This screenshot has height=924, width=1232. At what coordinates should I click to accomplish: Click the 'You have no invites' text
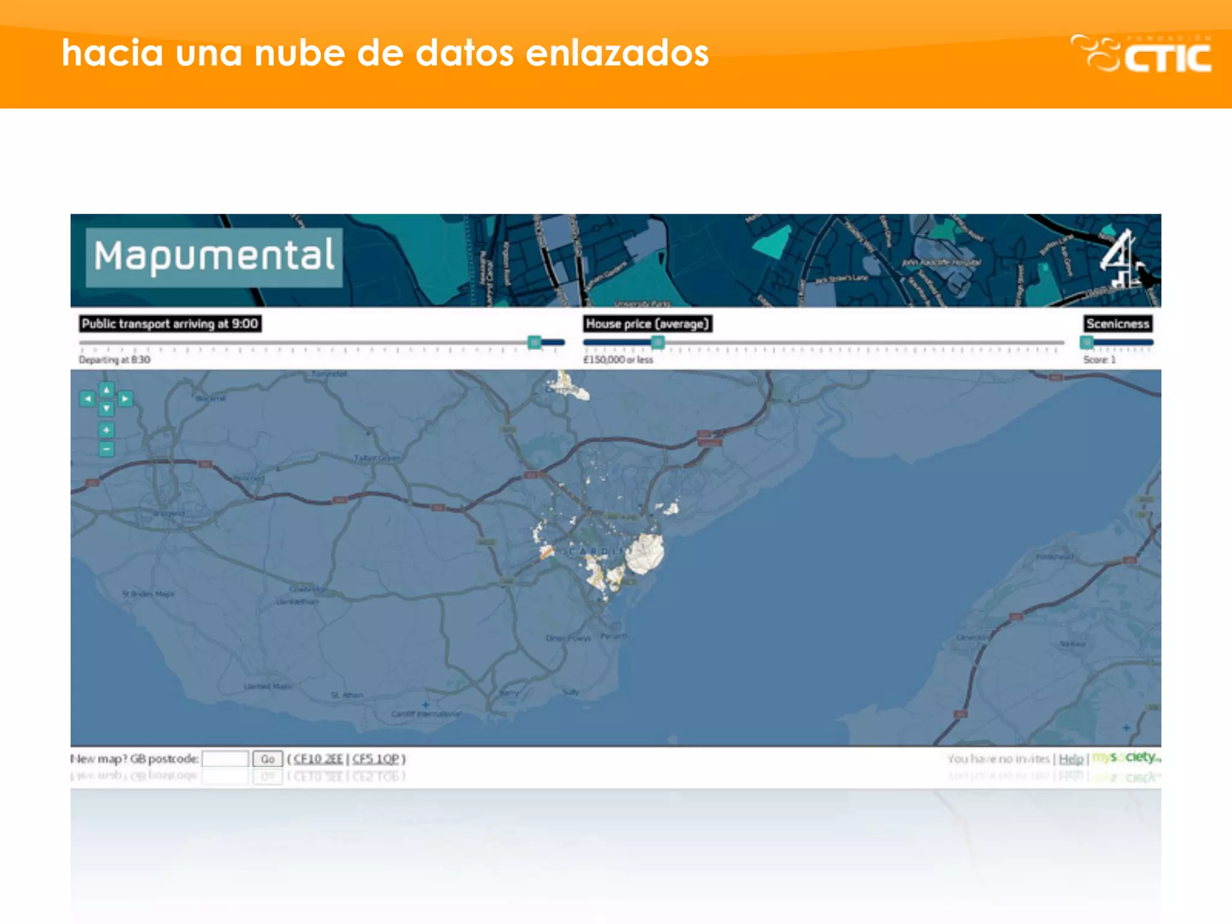(999, 759)
